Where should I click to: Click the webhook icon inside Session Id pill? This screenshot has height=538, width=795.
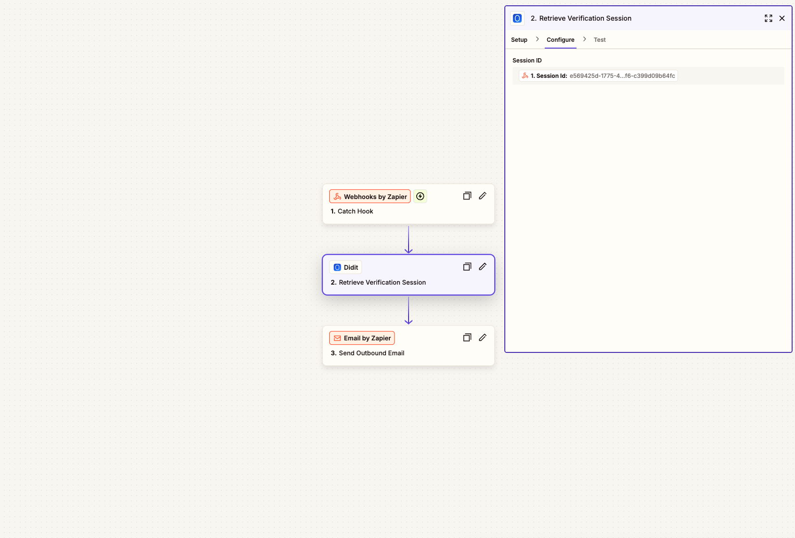point(525,76)
